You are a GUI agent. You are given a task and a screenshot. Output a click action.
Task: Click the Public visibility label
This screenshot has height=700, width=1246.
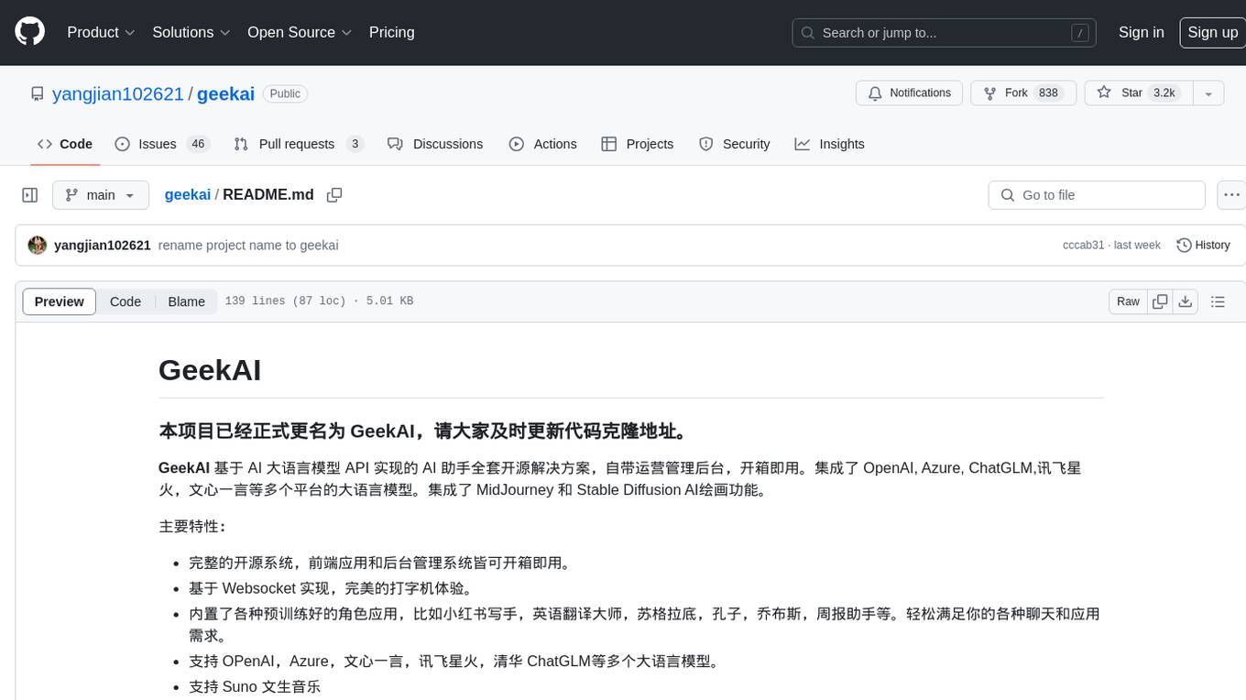click(285, 93)
